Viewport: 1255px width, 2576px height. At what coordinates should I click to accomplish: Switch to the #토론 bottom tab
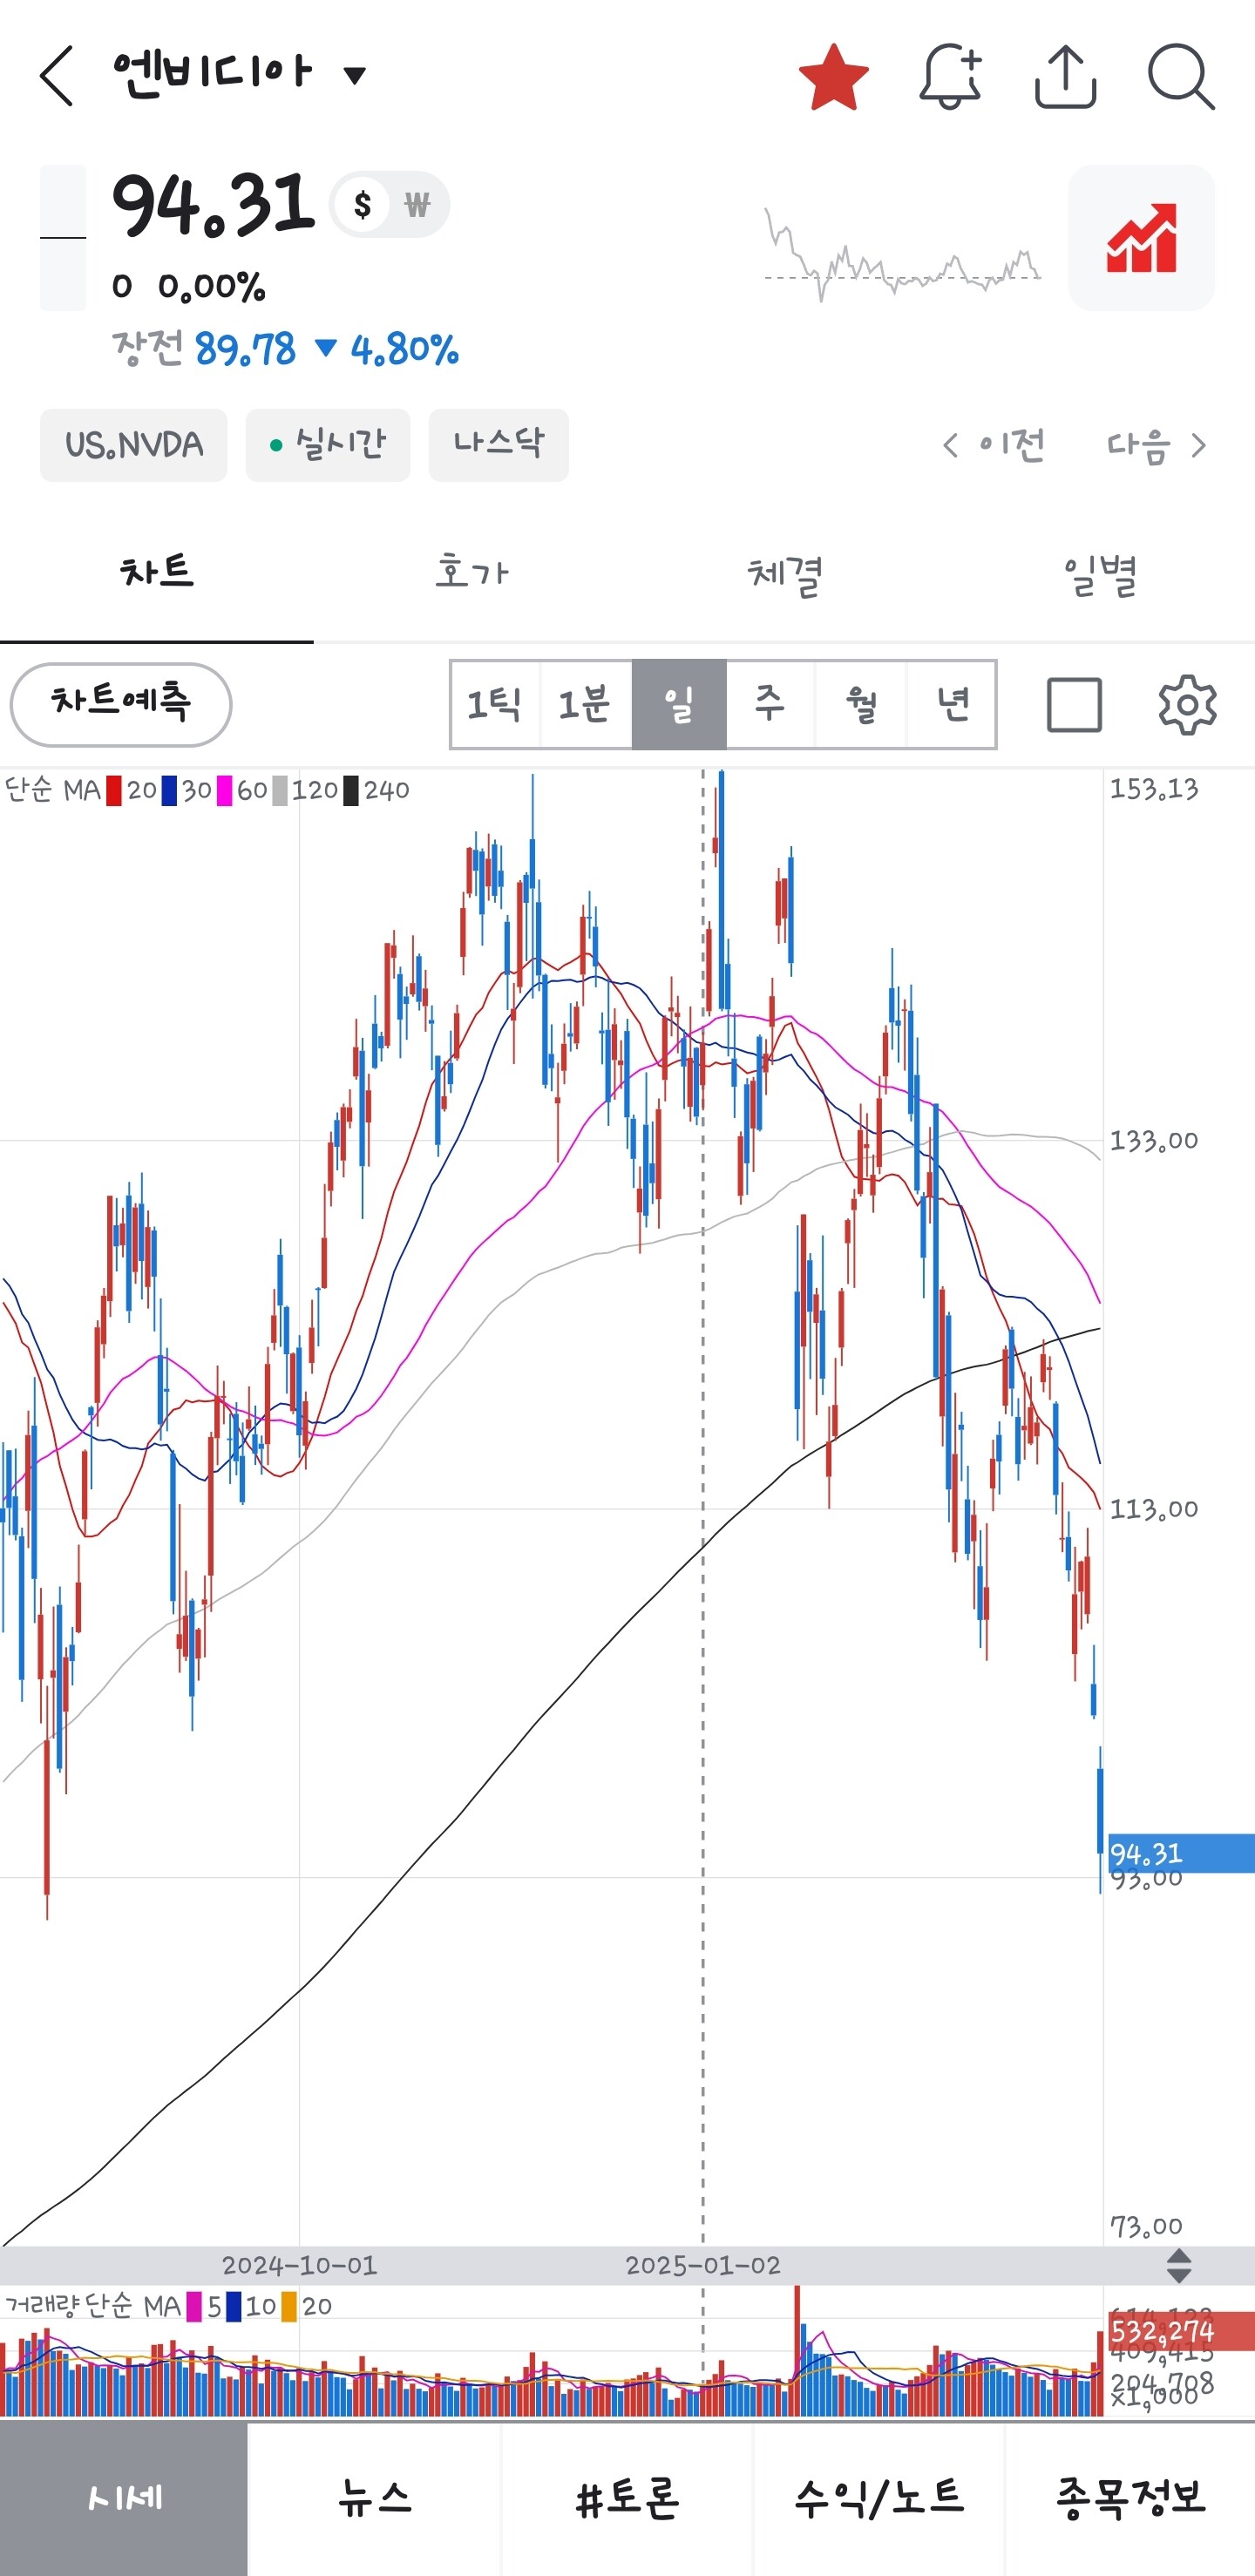point(627,2498)
